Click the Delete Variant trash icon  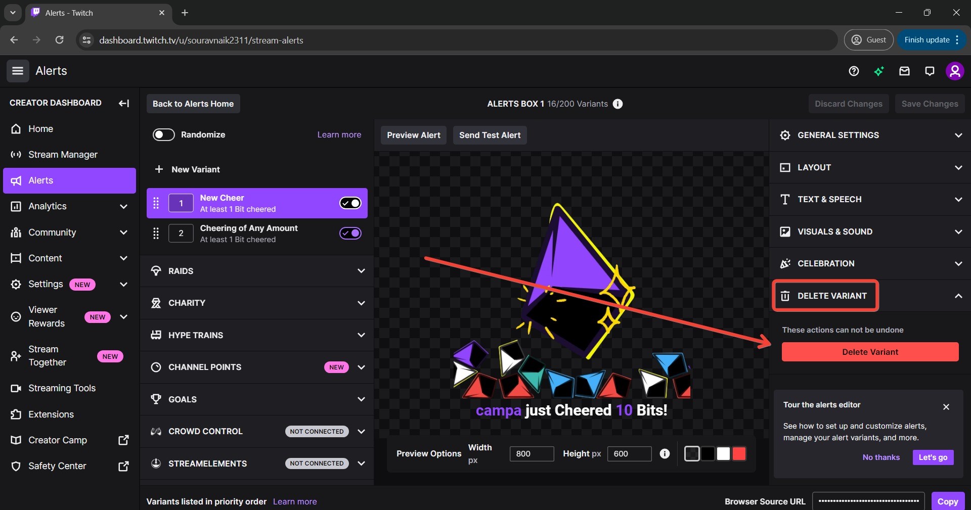tap(786, 297)
